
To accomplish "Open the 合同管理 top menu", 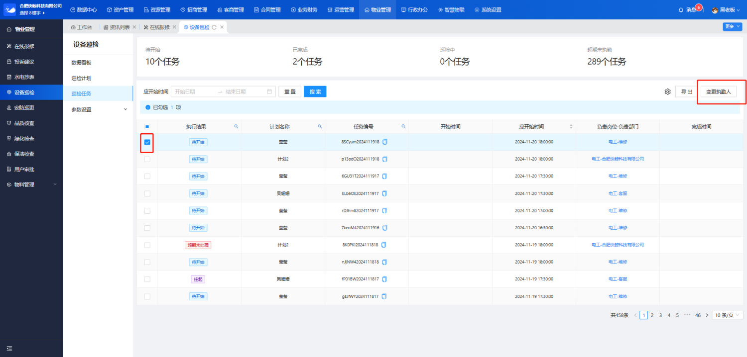I will (x=267, y=10).
